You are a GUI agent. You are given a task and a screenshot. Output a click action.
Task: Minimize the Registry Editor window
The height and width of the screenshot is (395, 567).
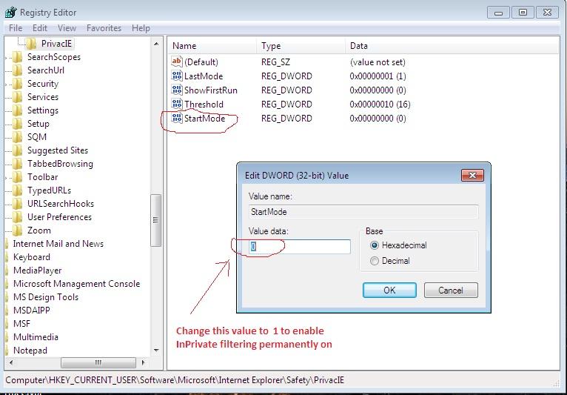click(499, 13)
